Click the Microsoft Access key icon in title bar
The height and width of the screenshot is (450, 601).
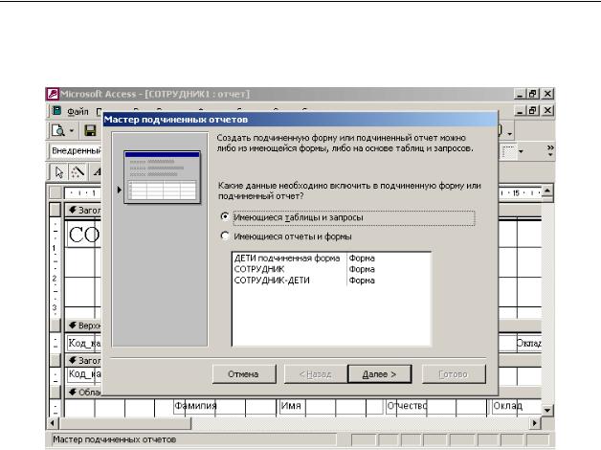pyautogui.click(x=52, y=94)
